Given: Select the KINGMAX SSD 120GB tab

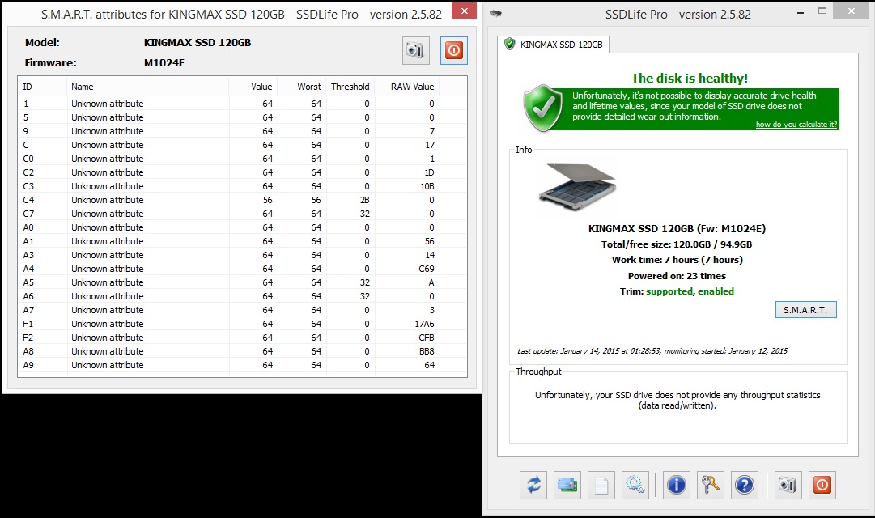Looking at the screenshot, I should pyautogui.click(x=553, y=45).
